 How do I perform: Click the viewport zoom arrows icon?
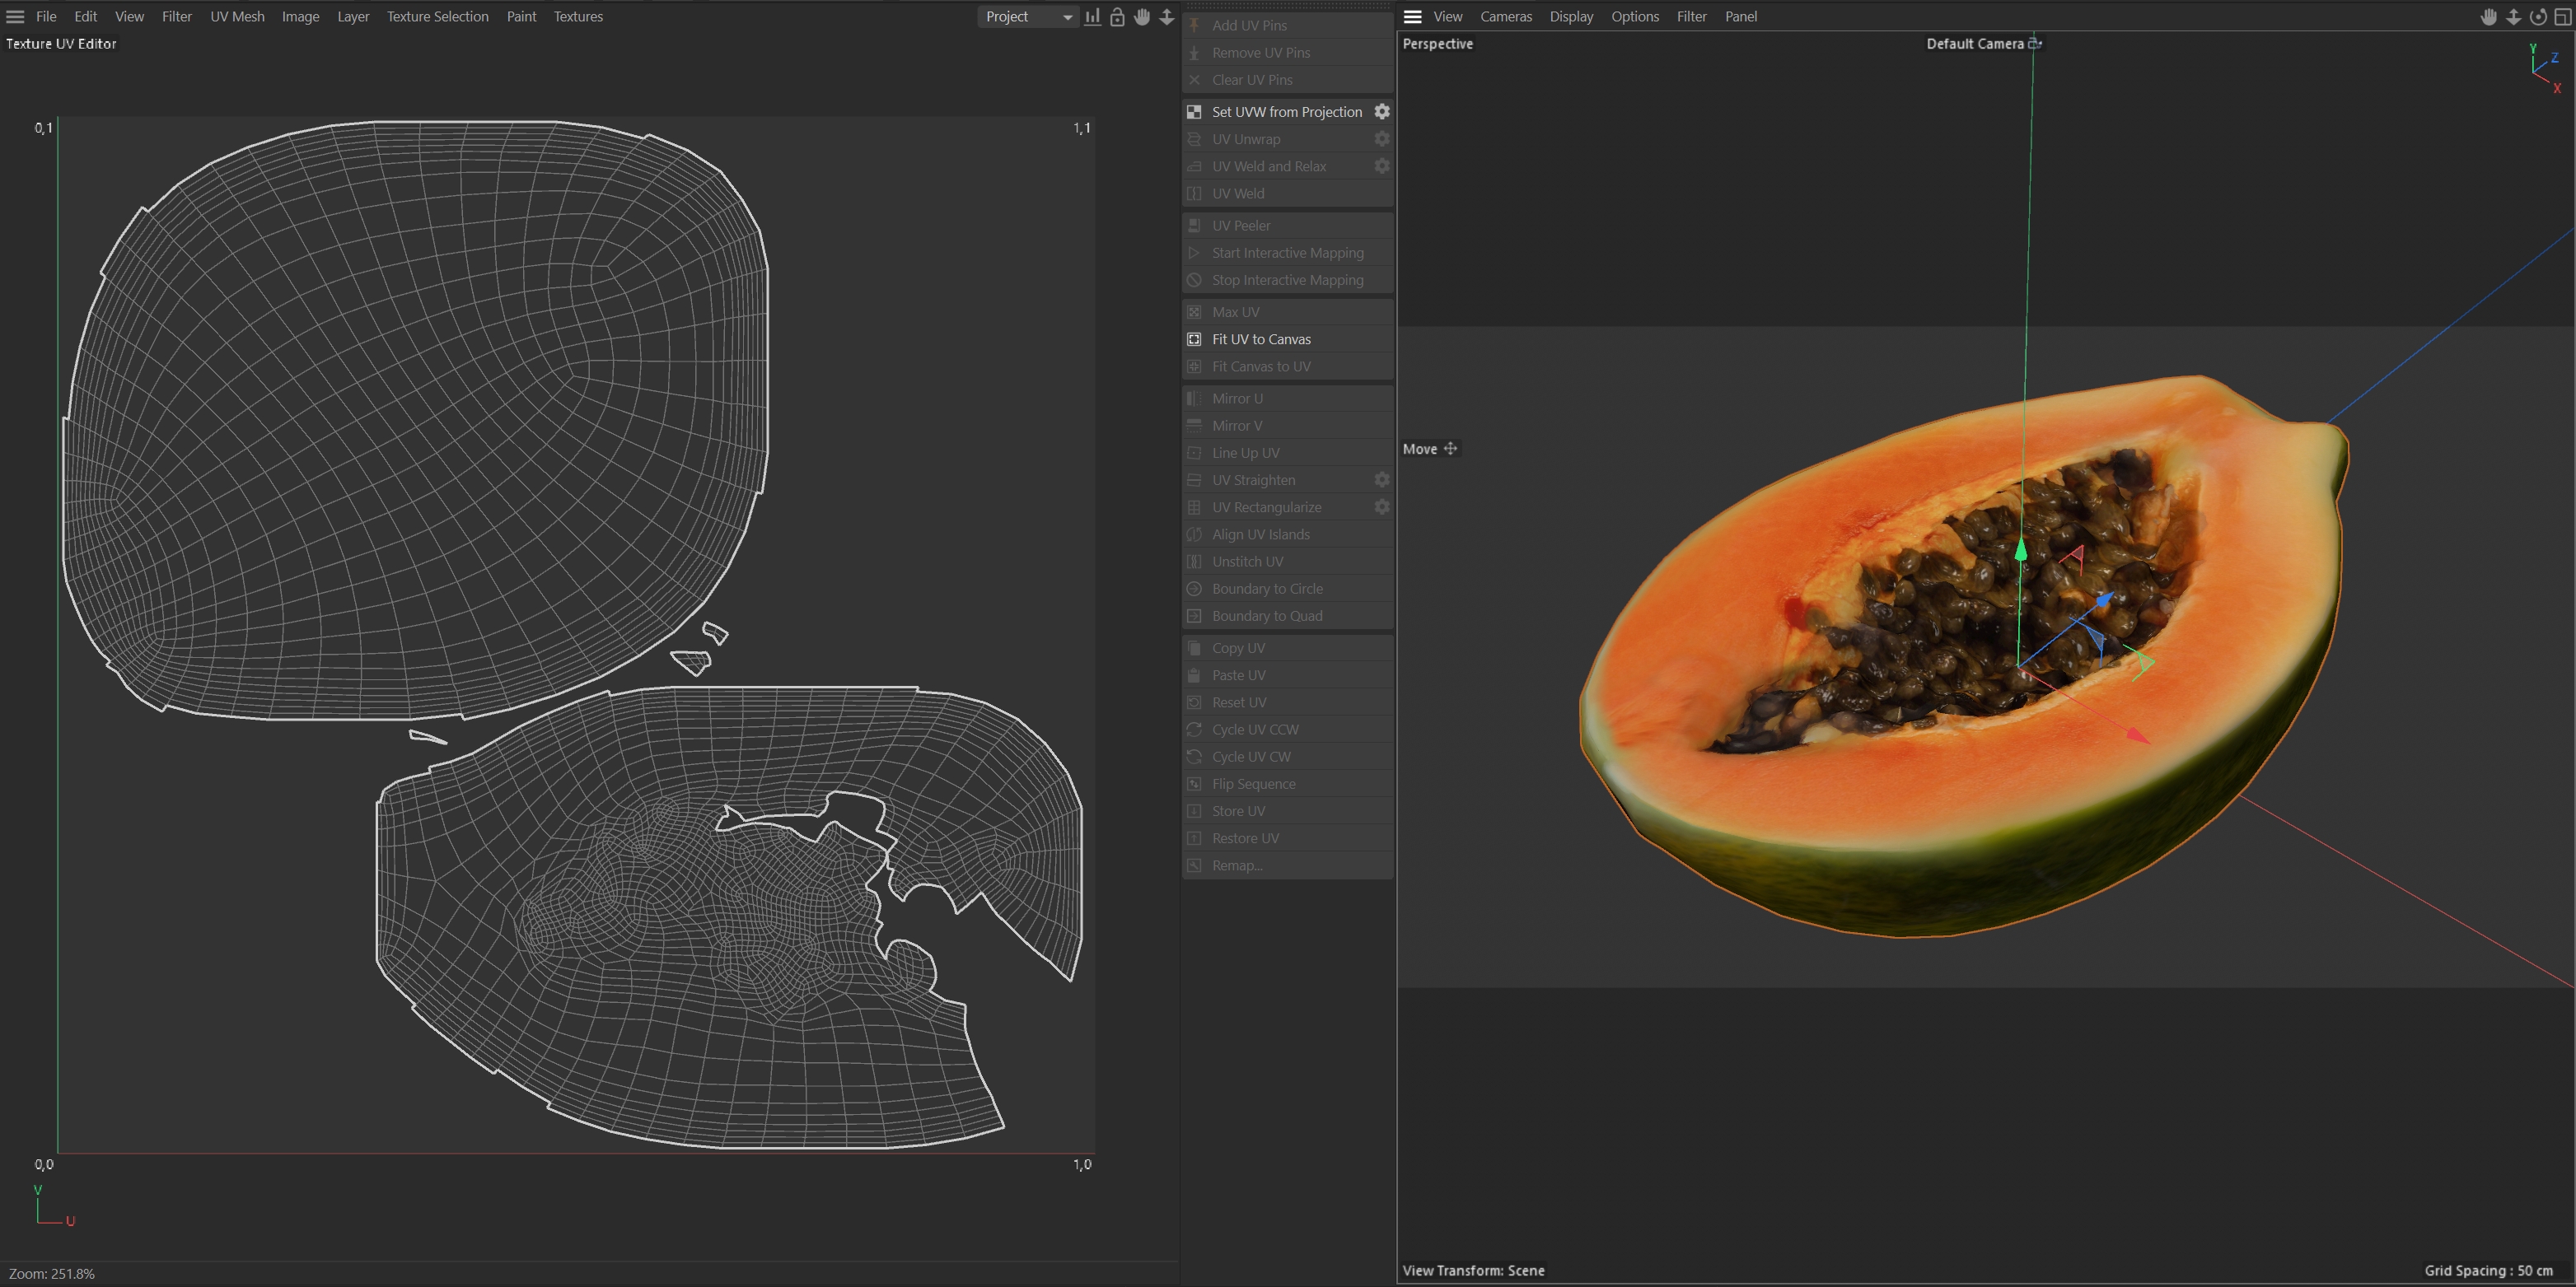2513,17
